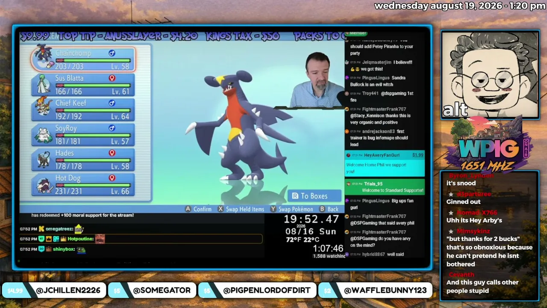Select the Chainchomp party slot name

(x=73, y=53)
